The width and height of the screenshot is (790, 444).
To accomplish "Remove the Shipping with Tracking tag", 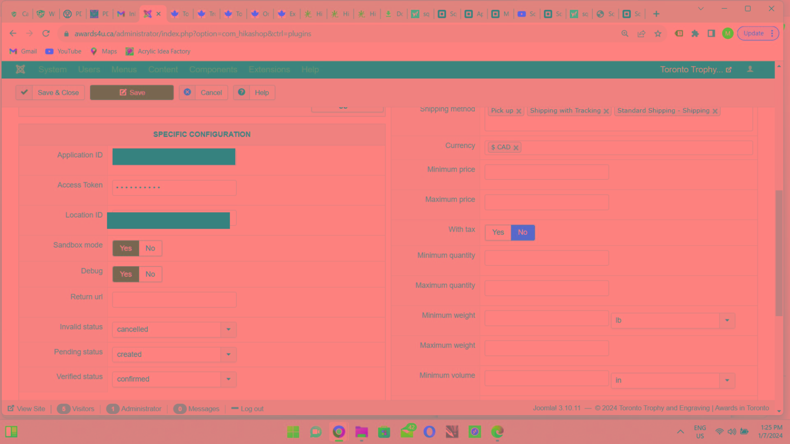I will (606, 111).
